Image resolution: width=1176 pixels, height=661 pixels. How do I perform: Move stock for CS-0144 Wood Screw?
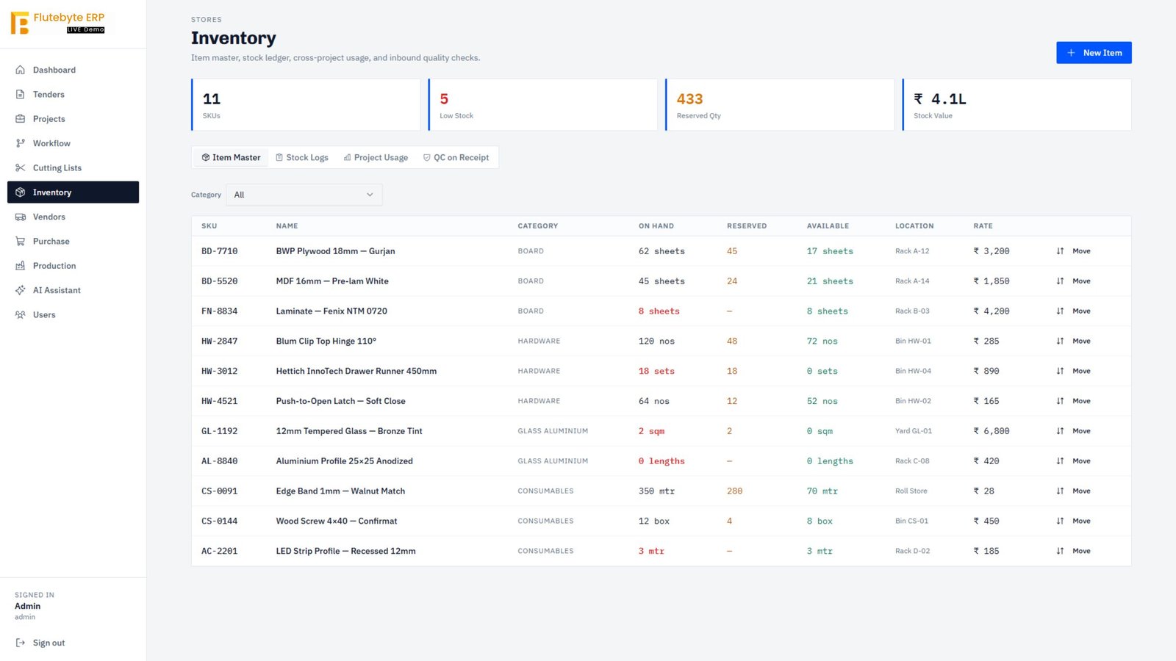click(1073, 521)
